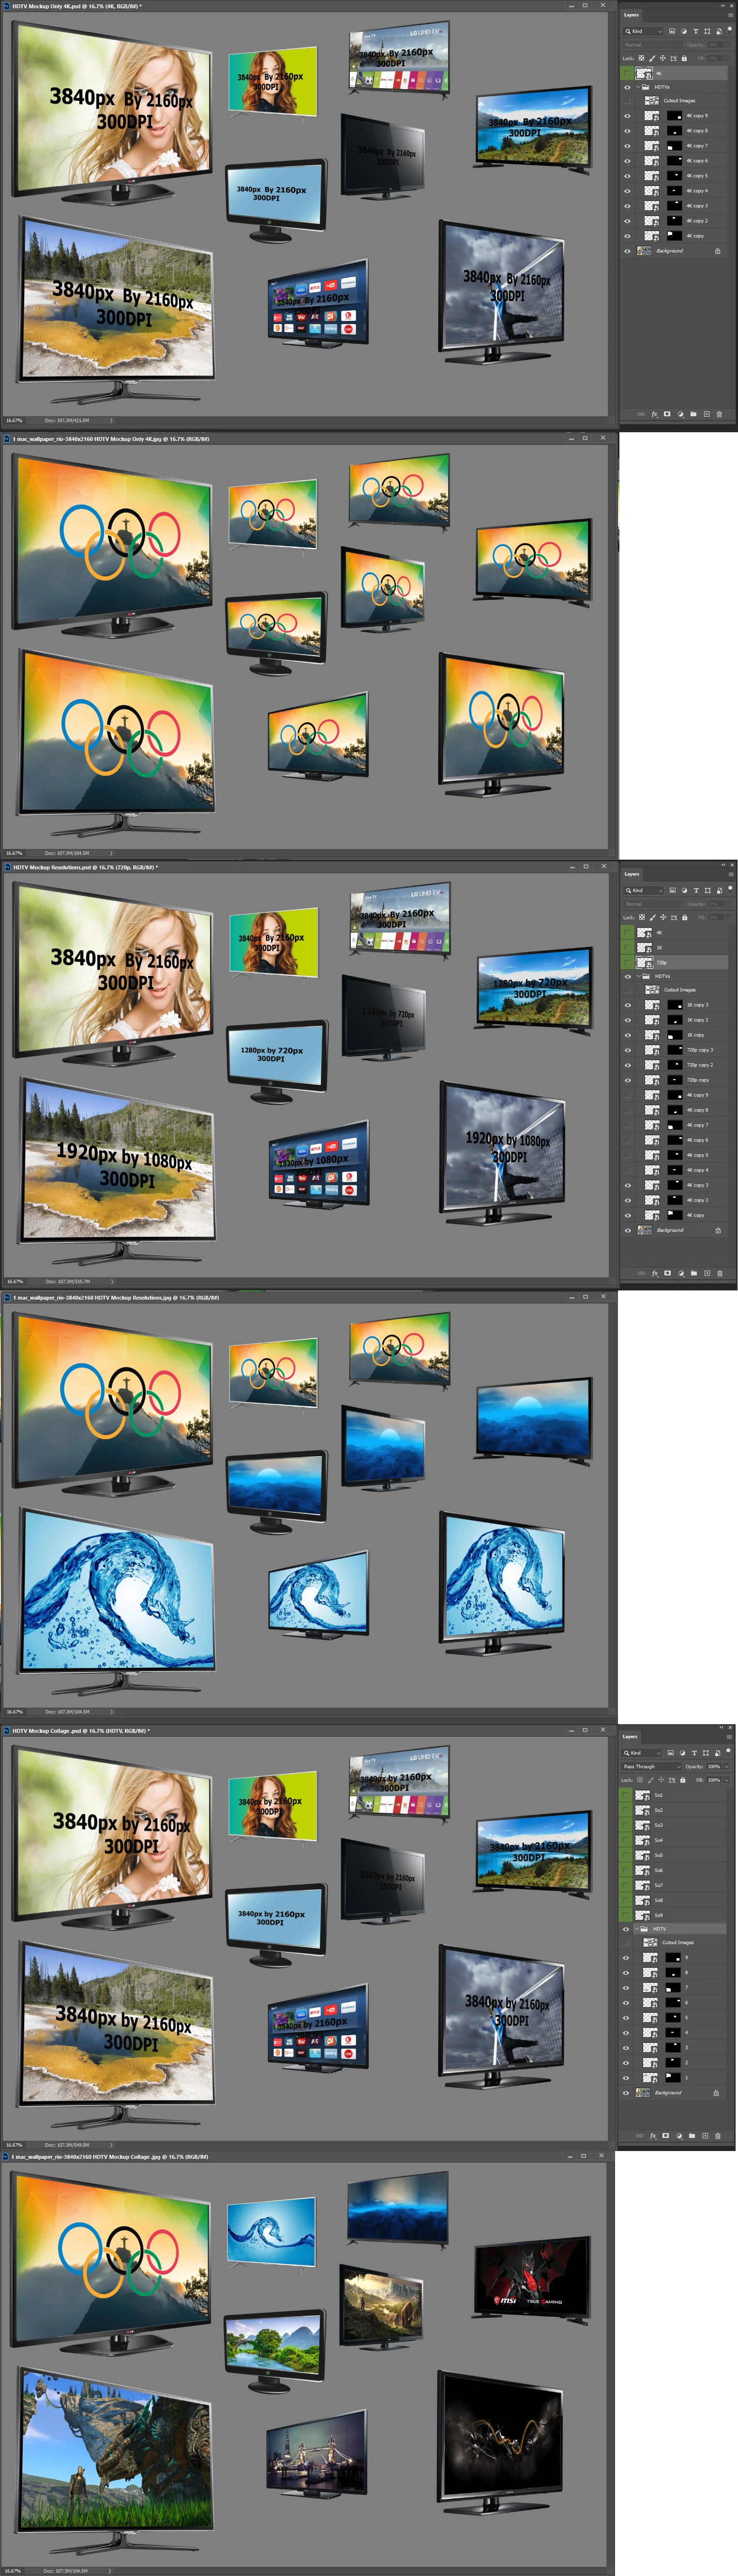Create new layer in Collage.psd Layers panel
Screen dimensions: 738x2576
(x=705, y=2135)
